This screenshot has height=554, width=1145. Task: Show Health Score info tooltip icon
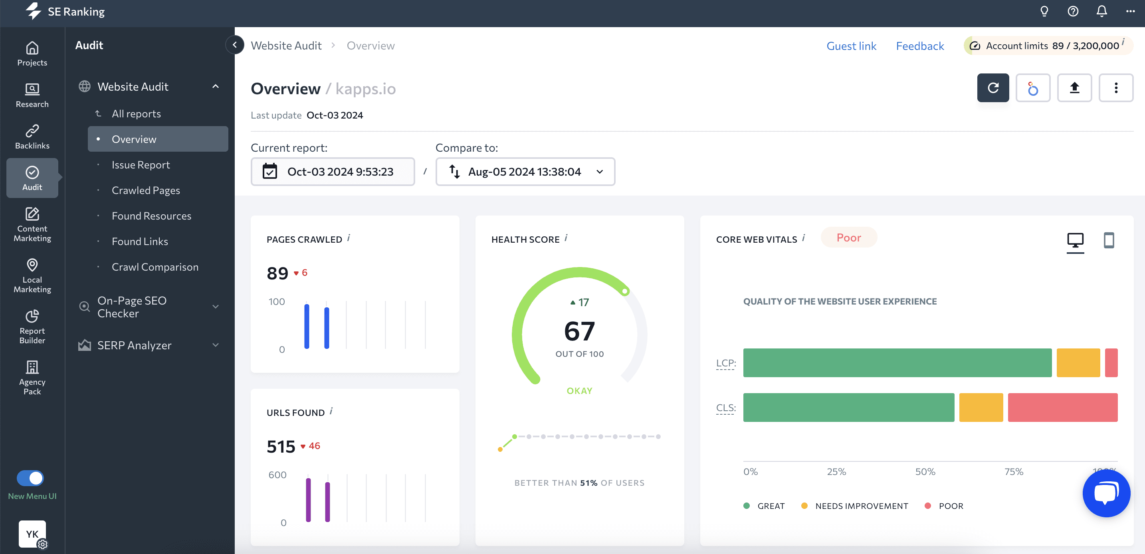566,238
